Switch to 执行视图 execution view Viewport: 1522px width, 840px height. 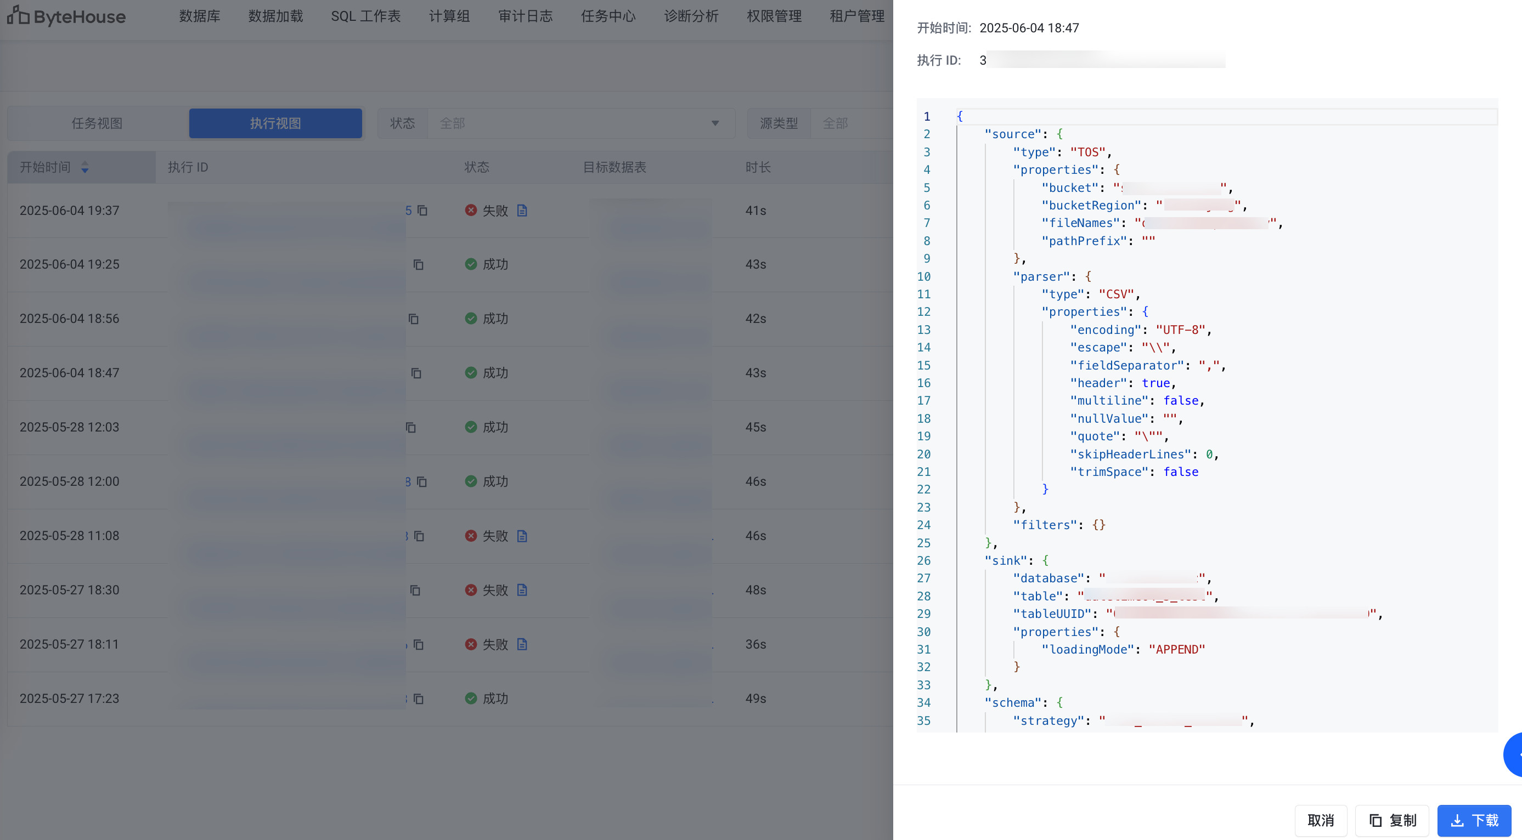tap(275, 123)
